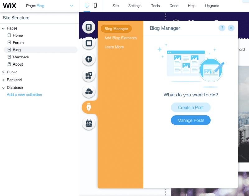
Task: Open the Settings menu
Action: click(135, 6)
